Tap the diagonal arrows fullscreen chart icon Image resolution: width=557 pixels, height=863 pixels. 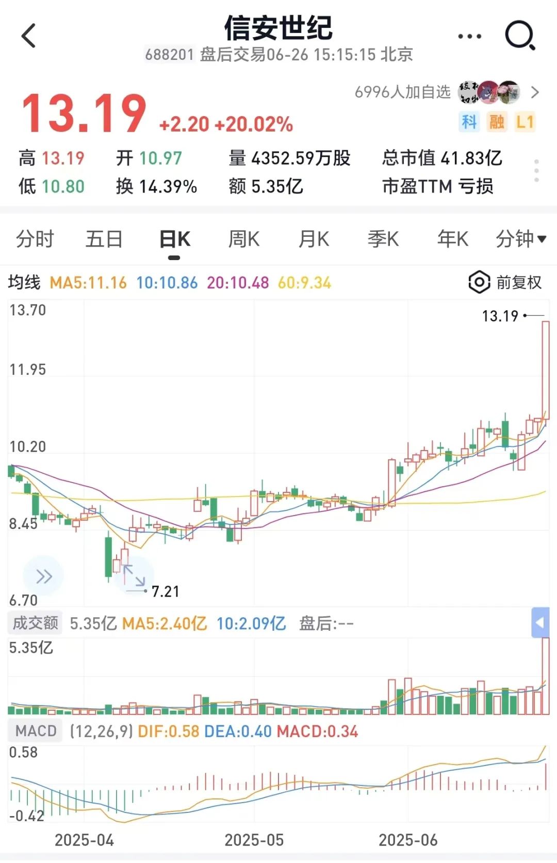click(134, 575)
